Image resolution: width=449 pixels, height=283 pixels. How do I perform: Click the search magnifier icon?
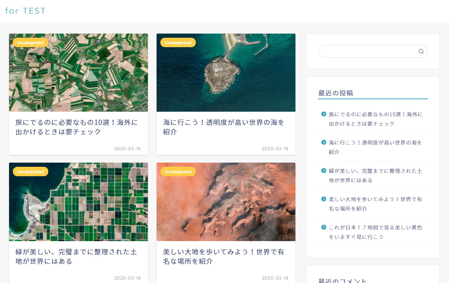pos(421,51)
